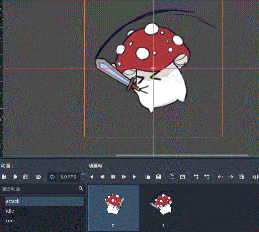Increase FPS with the up stepper arrow
Viewport: 259px width, 232px height.
coord(83,175)
